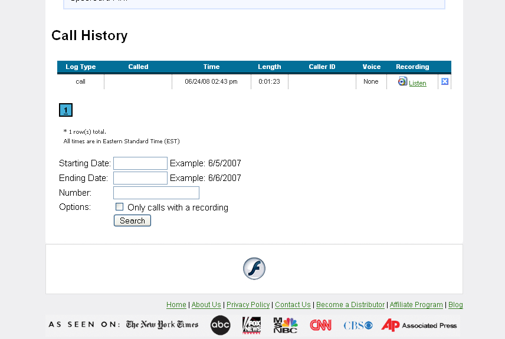This screenshot has height=339, width=505.
Task: Listen to the call recording
Action: [x=417, y=83]
